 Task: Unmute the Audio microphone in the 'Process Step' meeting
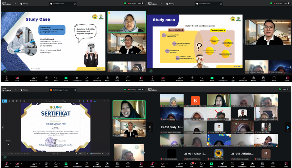pos(6,78)
